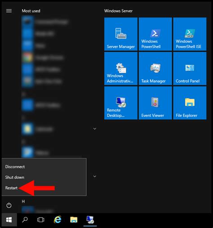Screen dimensions: 213x228
Task: Open the Remote Desktop Connection tile
Action: click(121, 103)
